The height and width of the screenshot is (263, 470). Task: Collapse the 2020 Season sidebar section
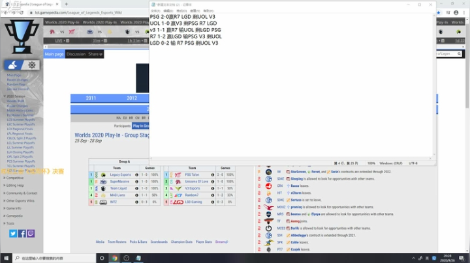pyautogui.click(x=14, y=96)
